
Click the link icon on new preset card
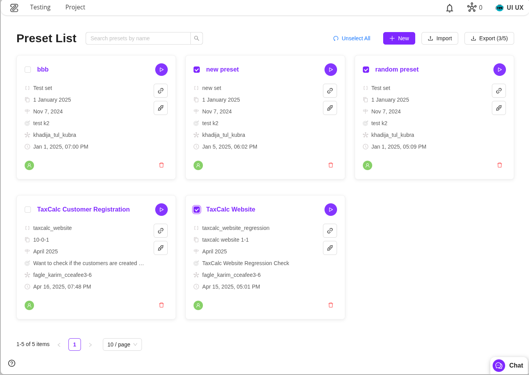pos(330,91)
